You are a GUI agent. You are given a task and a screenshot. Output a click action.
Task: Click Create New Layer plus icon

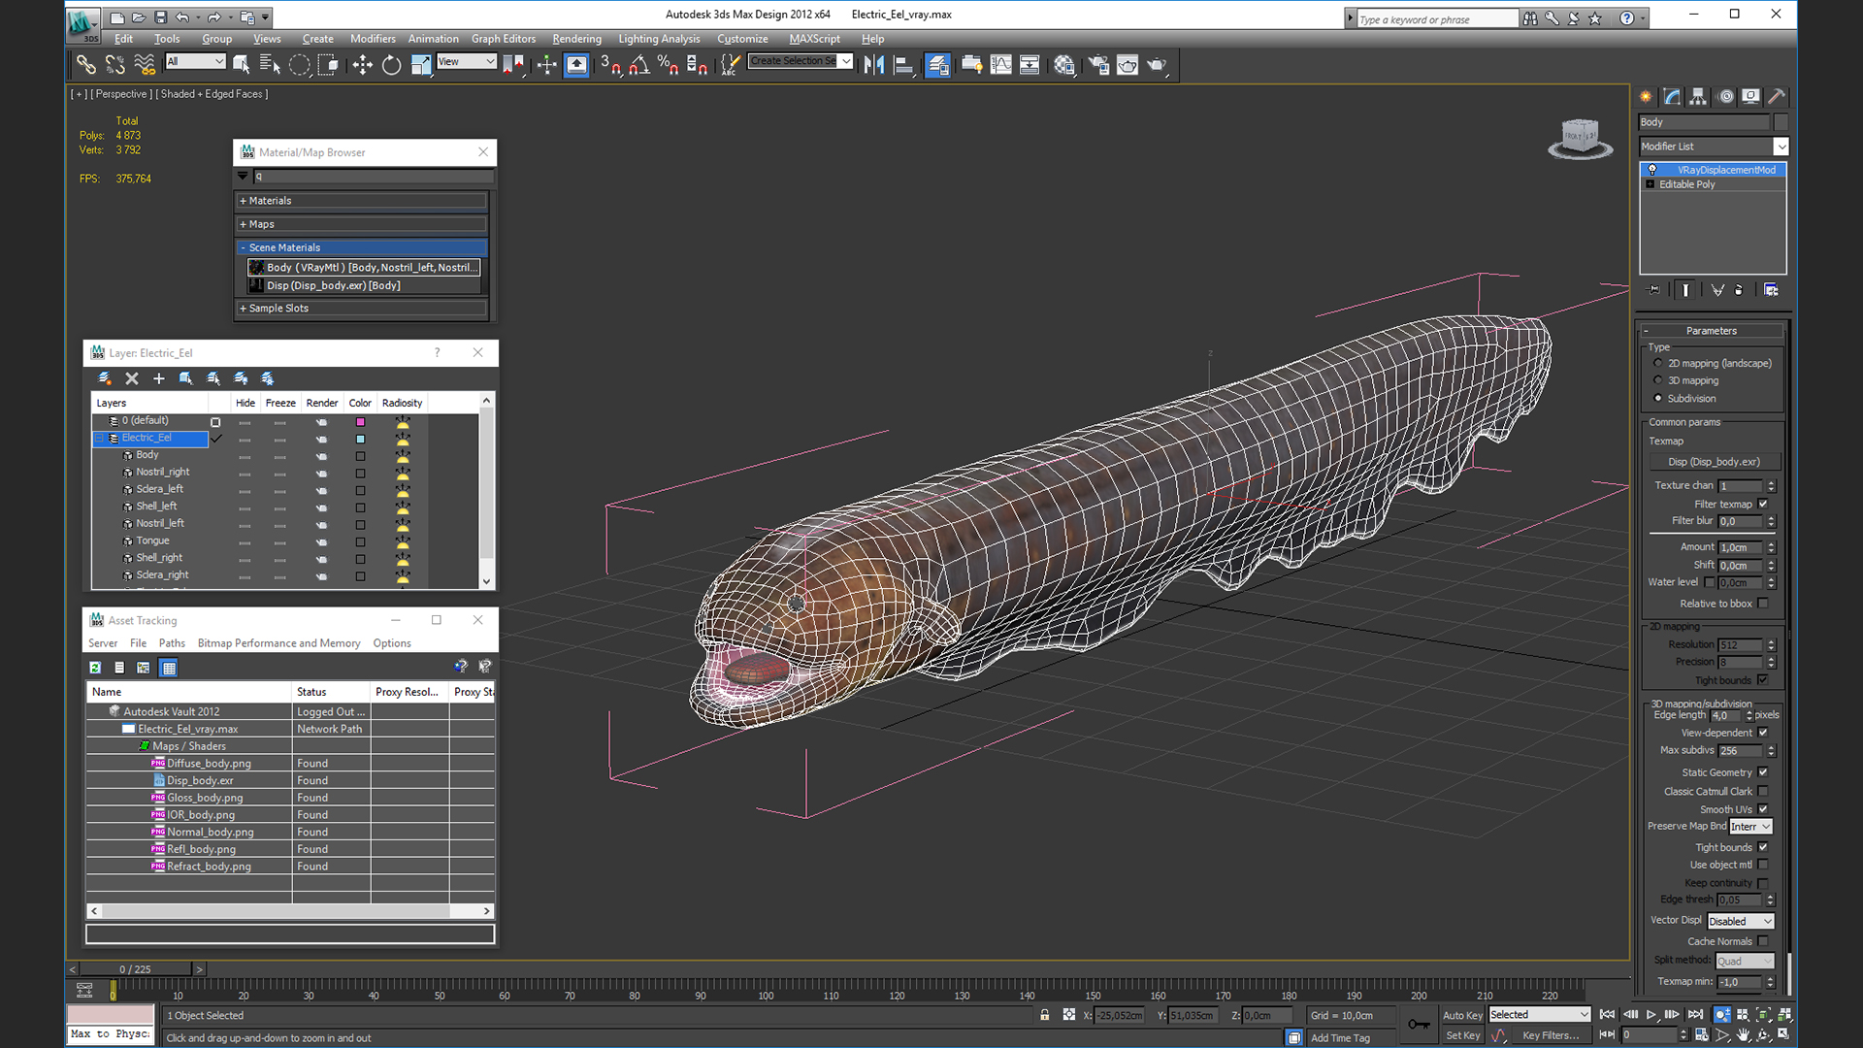point(159,378)
